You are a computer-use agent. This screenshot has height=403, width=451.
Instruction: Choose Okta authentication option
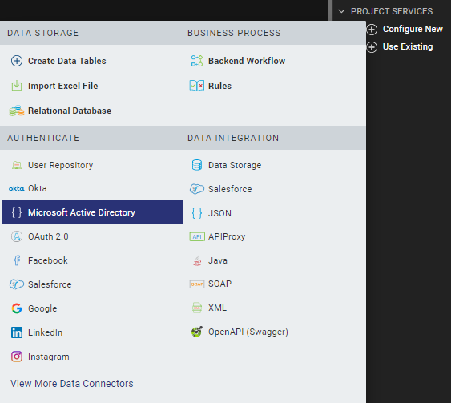click(38, 188)
